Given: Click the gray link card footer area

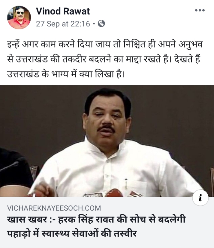Looking at the screenshot, I should (x=107, y=222).
